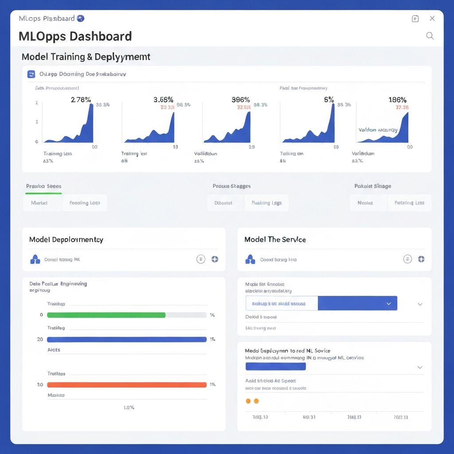This screenshot has height=454, width=454.
Task: Click the blue plus icon in Model Deployment panel
Action: 215,259
